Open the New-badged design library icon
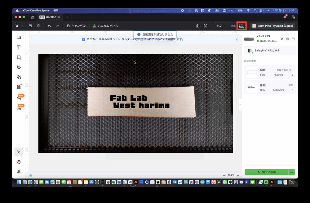 19,98
